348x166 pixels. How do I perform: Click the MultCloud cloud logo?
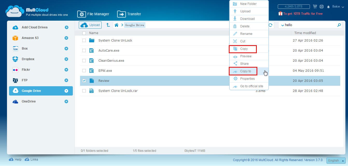click(x=15, y=11)
